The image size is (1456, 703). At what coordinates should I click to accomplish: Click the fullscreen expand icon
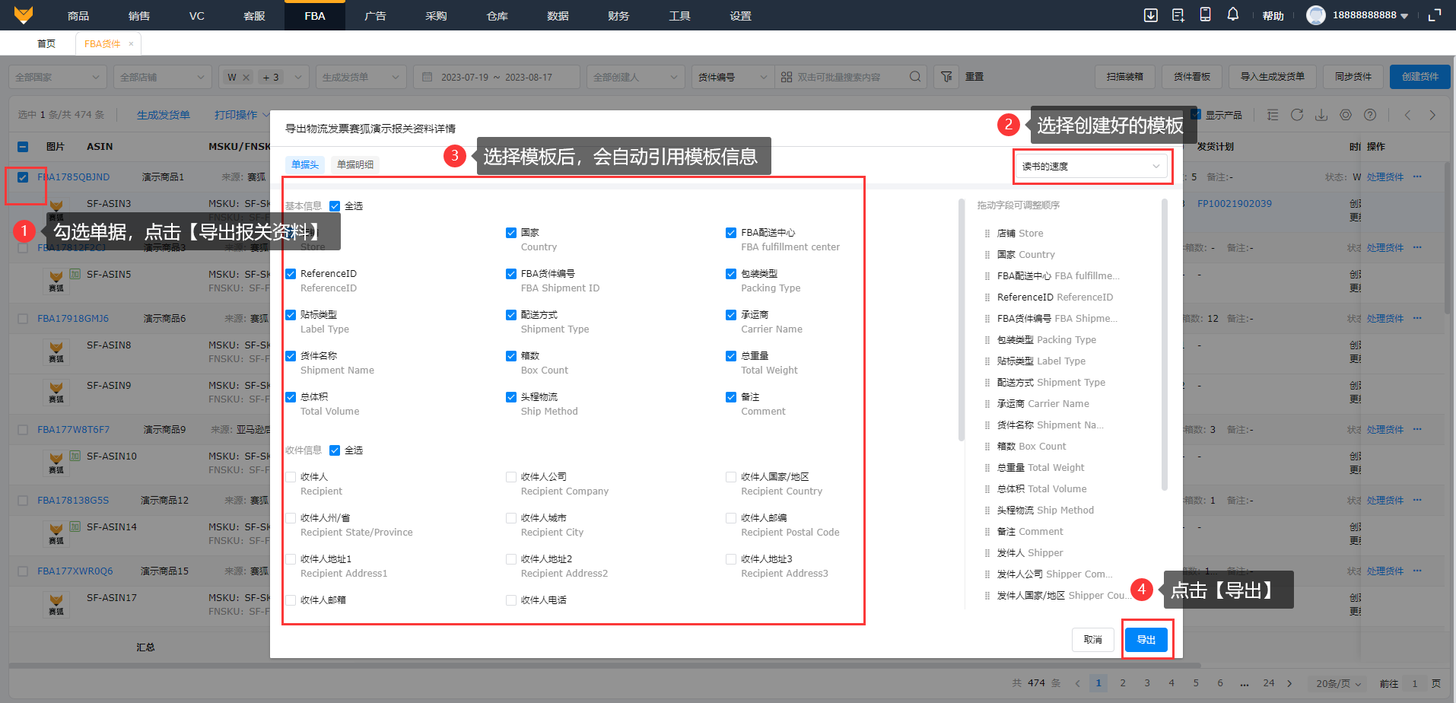click(1435, 15)
